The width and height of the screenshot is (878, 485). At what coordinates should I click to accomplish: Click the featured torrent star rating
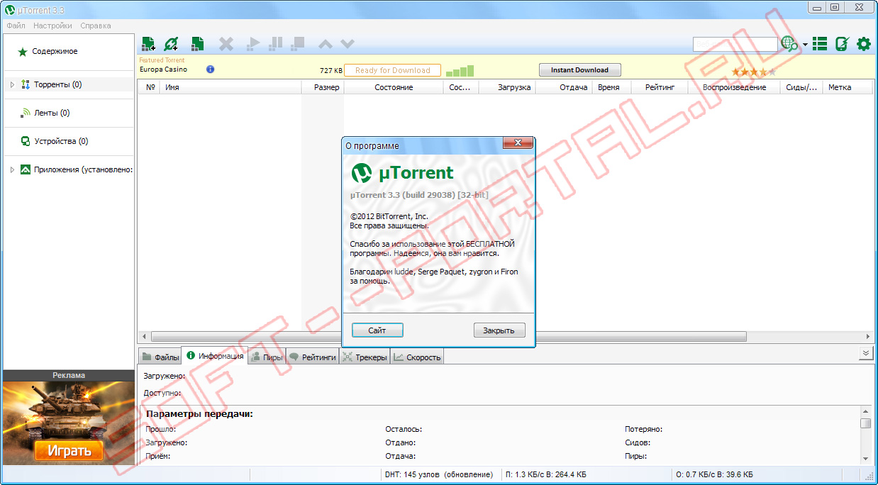click(754, 72)
